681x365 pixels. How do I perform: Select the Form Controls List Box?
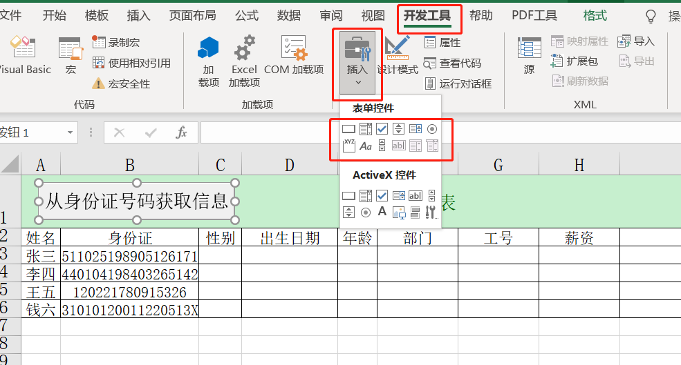click(416, 129)
